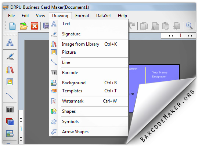202x146 pixels.
Task: Select the Picture tool in left sidebar
Action: click(x=10, y=82)
